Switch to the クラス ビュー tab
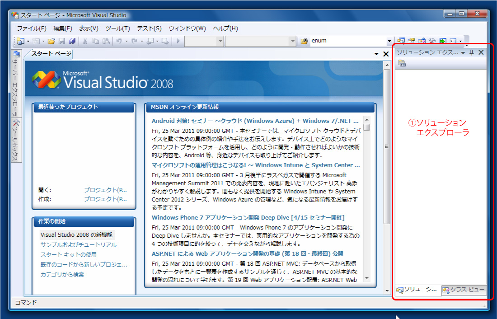 [x=464, y=290]
